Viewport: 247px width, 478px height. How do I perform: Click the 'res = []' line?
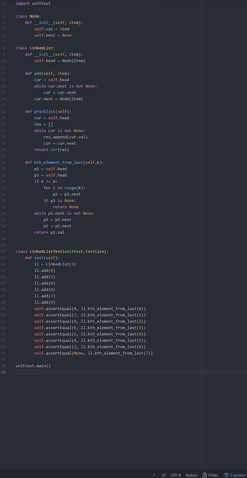43,124
